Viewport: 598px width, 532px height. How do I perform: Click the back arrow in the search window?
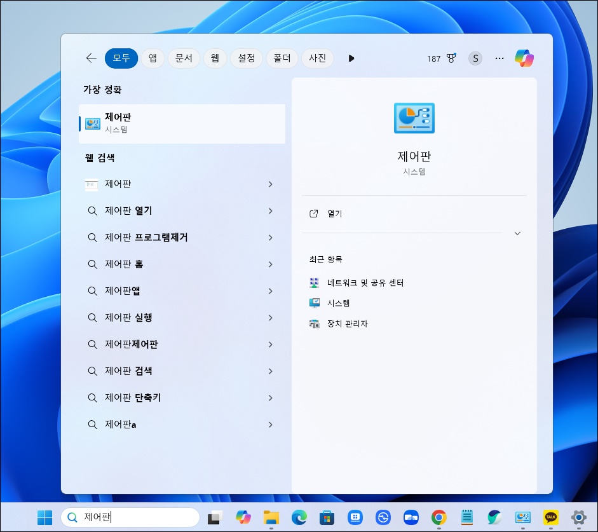[91, 58]
